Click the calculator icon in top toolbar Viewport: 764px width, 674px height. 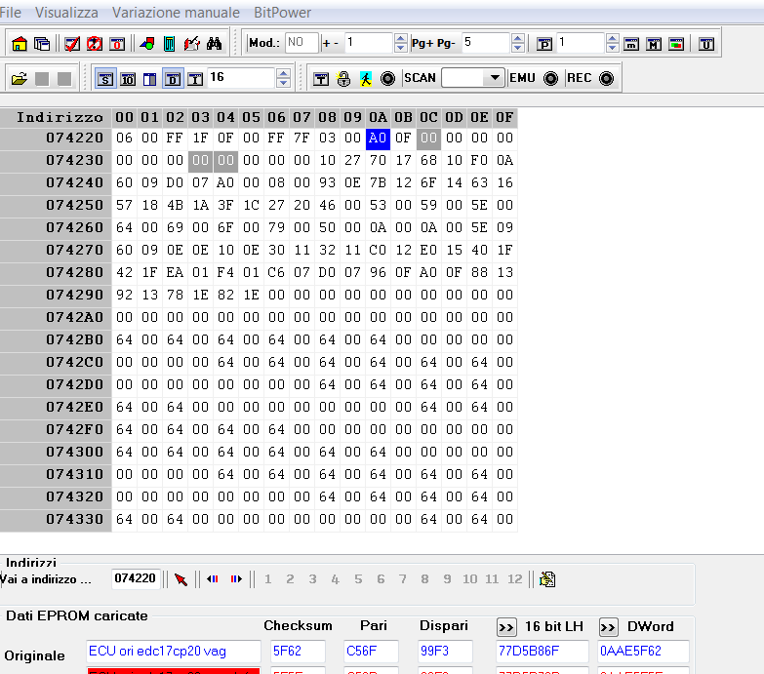[169, 44]
